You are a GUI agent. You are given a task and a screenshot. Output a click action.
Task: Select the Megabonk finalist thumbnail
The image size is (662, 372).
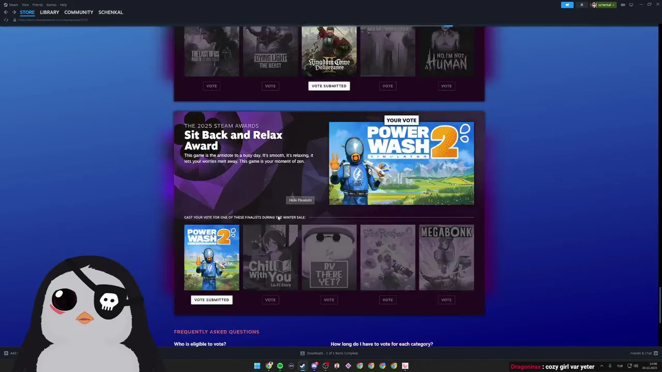pyautogui.click(x=446, y=257)
